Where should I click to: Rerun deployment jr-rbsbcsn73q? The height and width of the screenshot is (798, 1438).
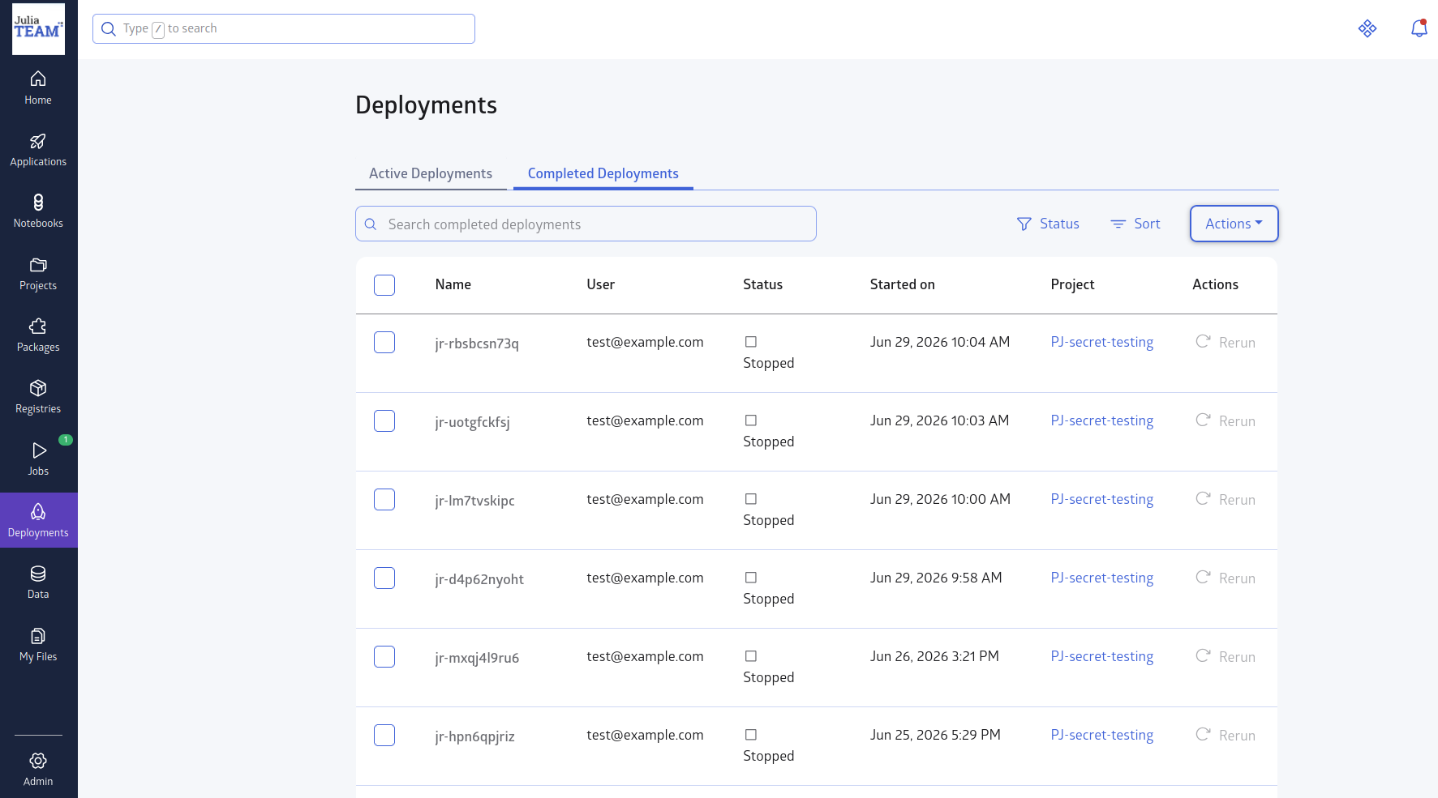point(1226,343)
